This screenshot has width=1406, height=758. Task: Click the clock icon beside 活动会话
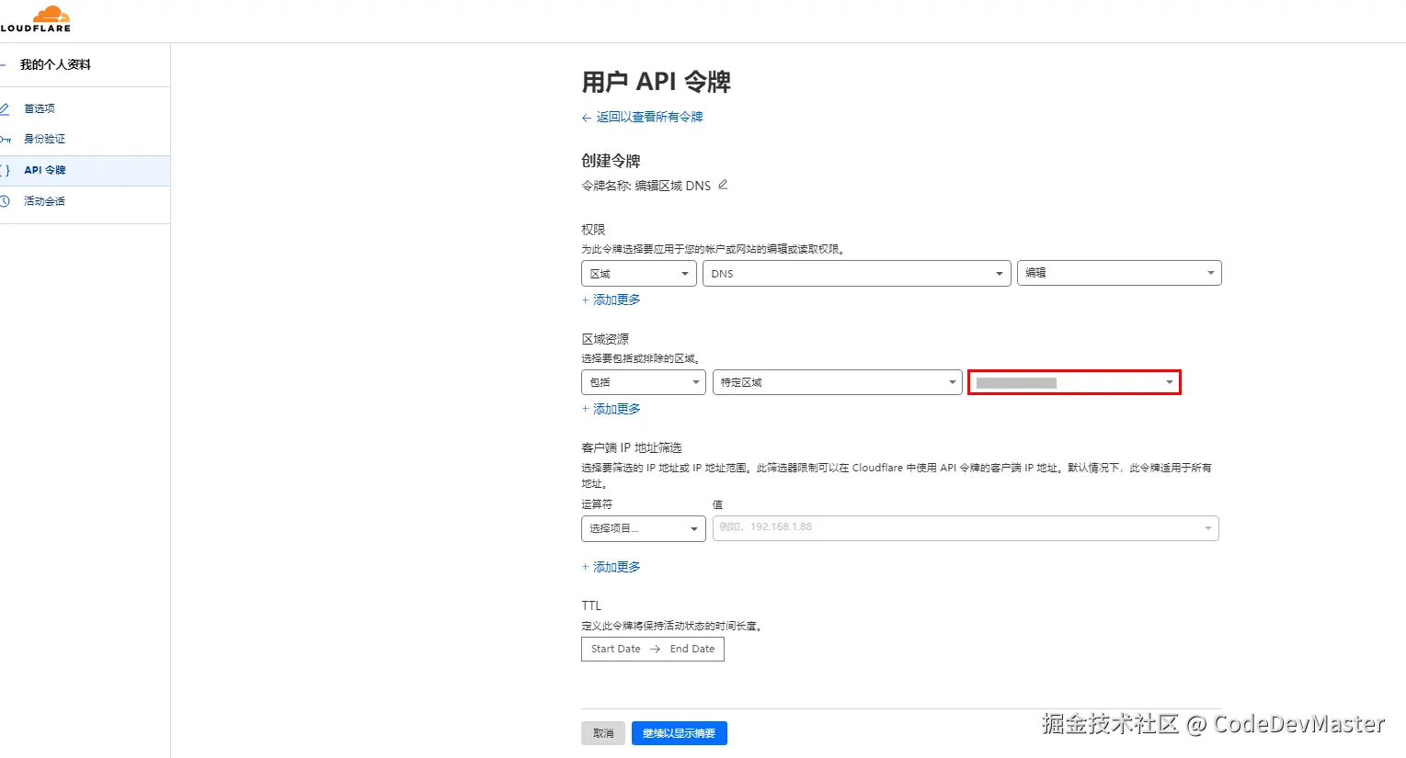point(5,201)
